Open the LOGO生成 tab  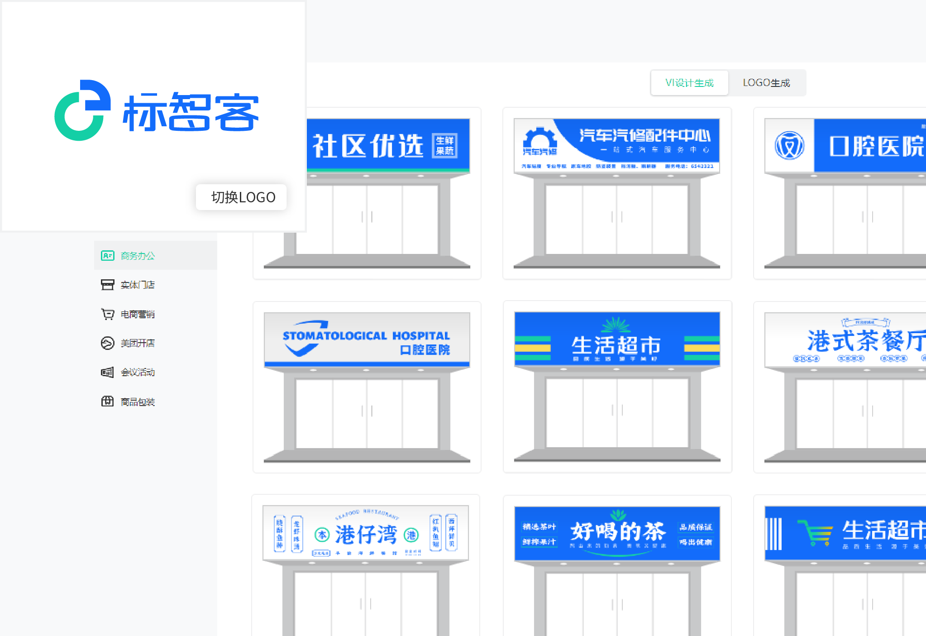click(x=767, y=83)
